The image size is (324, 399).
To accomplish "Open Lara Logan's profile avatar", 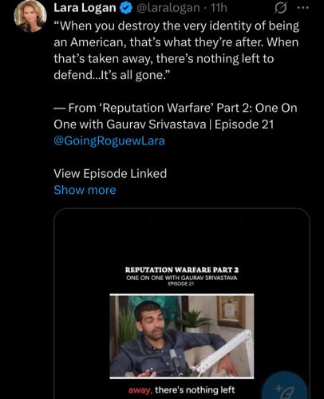I will pos(30,16).
